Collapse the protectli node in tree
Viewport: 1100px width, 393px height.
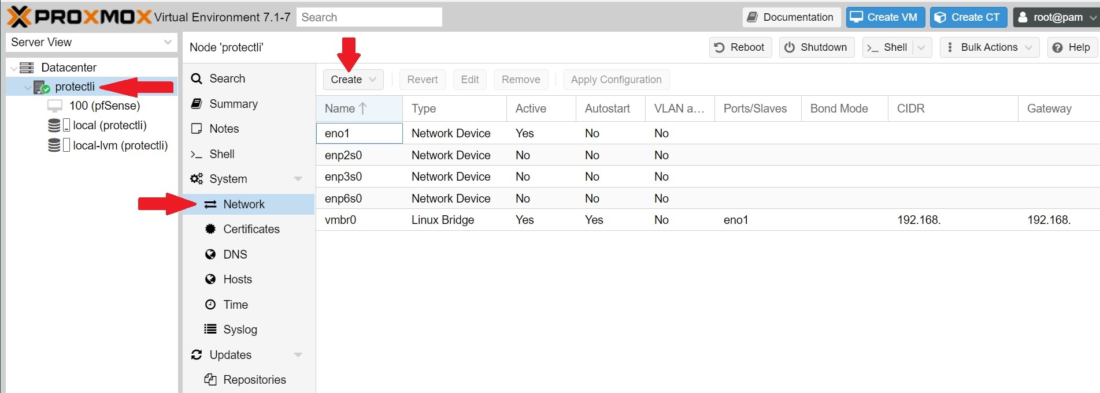[x=27, y=88]
